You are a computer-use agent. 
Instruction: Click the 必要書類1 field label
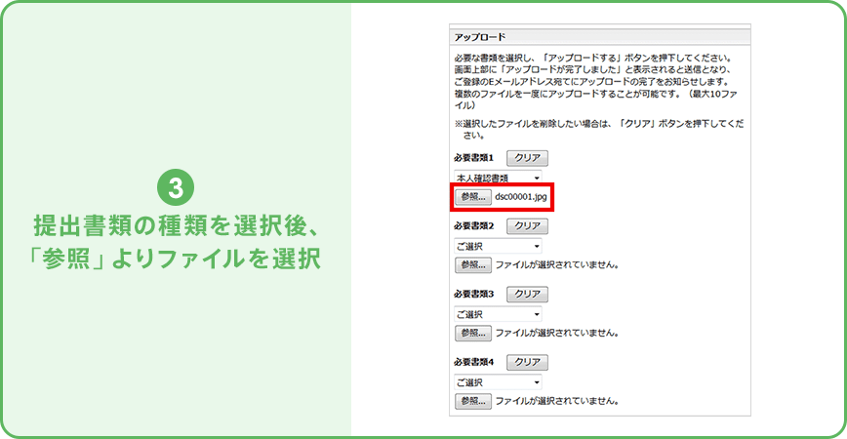[x=475, y=158]
